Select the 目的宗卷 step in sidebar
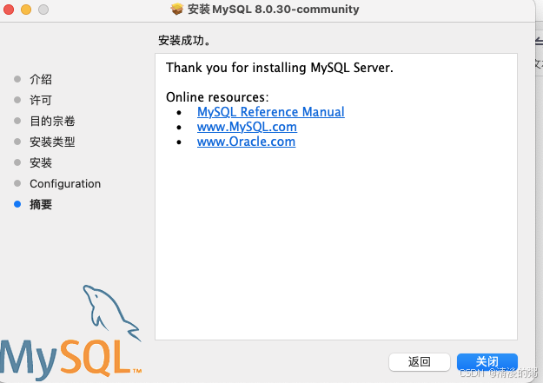The height and width of the screenshot is (383, 543). pyautogui.click(x=52, y=121)
